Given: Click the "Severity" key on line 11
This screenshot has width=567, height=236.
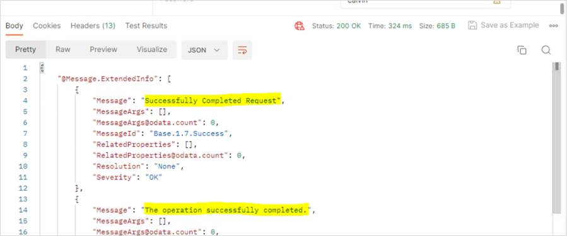Looking at the screenshot, I should coord(114,177).
